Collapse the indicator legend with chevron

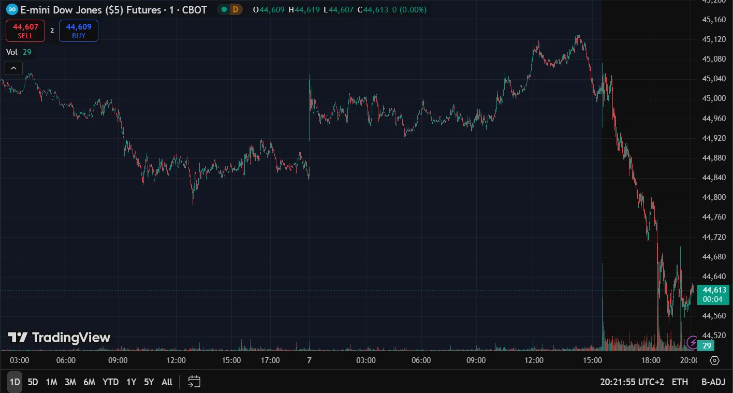(x=13, y=68)
